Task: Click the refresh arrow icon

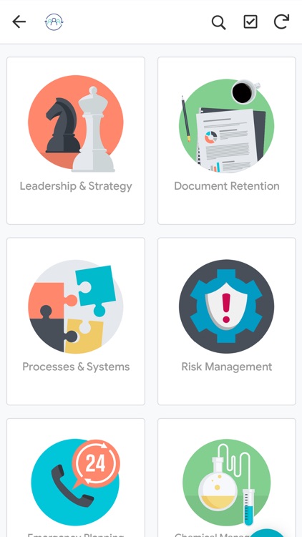Action: pos(281,21)
